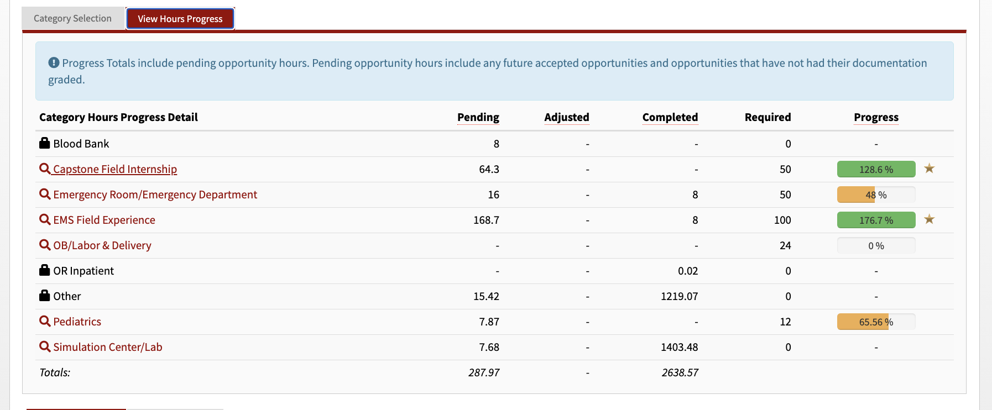Image resolution: width=992 pixels, height=410 pixels.
Task: Click gold star on Capstone progress row
Action: pyautogui.click(x=930, y=169)
